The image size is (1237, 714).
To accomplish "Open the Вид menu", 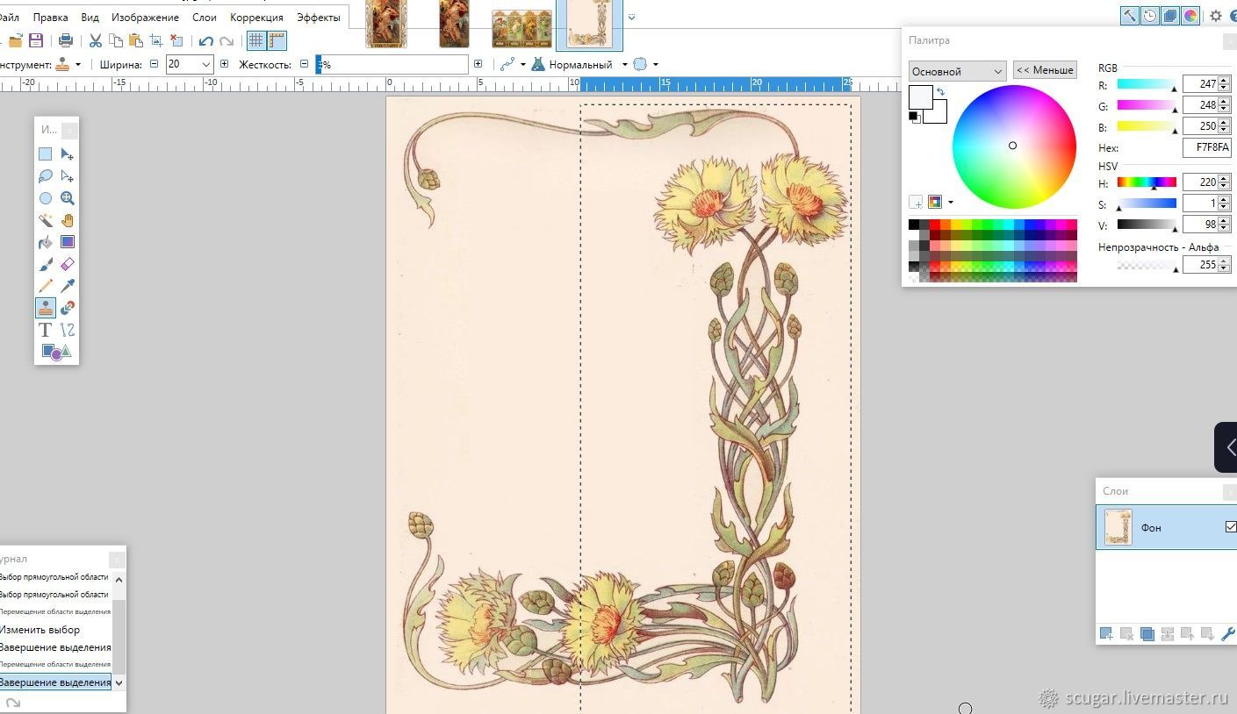I will [90, 17].
